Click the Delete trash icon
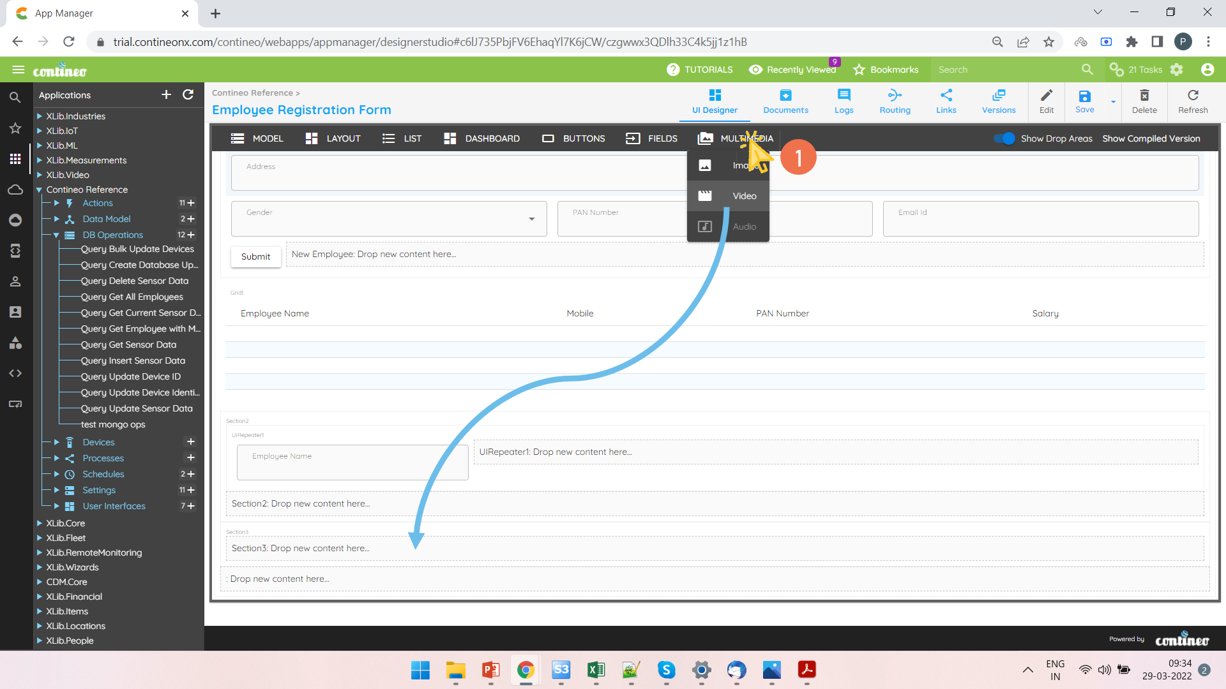1226x689 pixels. pyautogui.click(x=1144, y=96)
